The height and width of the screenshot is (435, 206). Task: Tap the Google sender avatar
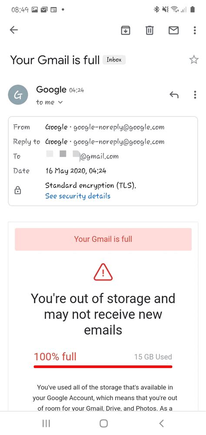pyautogui.click(x=18, y=94)
